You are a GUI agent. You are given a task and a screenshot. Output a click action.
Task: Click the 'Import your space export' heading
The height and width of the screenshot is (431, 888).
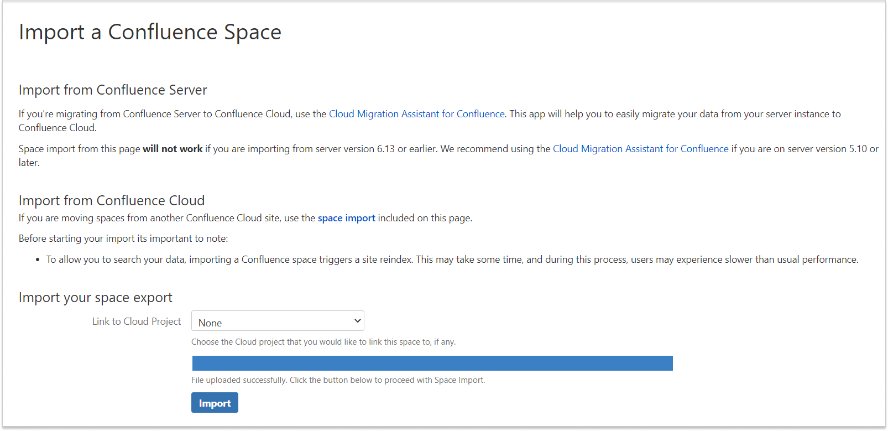tap(96, 298)
